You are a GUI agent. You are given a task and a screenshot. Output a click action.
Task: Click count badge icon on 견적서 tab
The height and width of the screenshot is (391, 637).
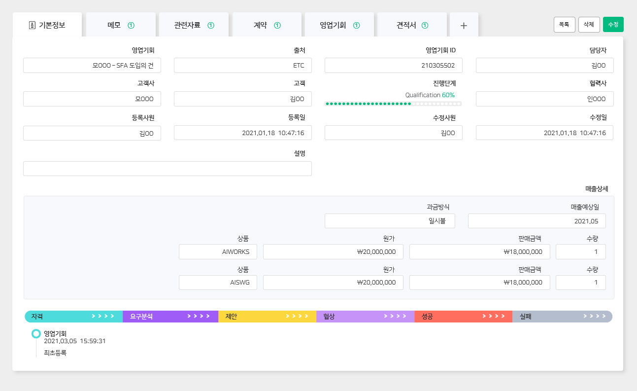pos(425,25)
